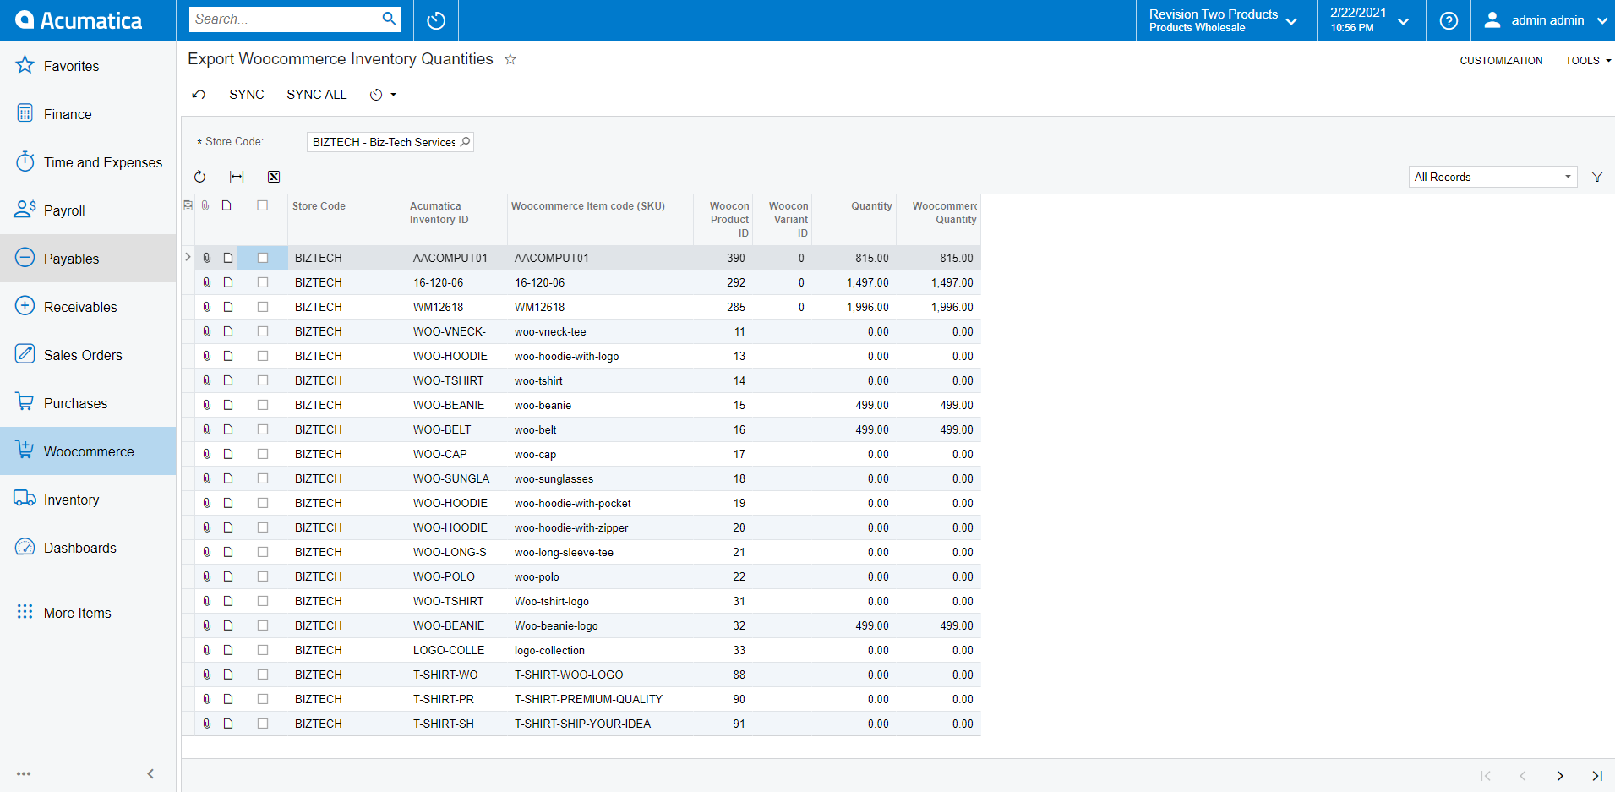
Task: Open the help question mark icon
Action: click(1449, 20)
